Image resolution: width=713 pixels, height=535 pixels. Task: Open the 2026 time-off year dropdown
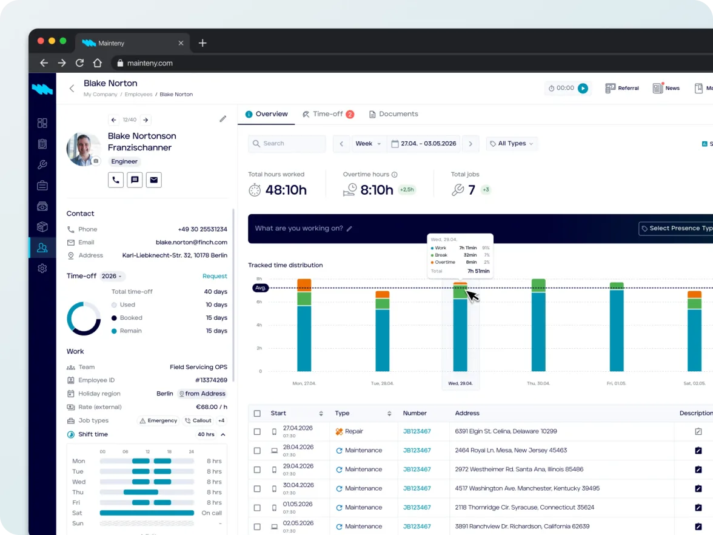[112, 276]
